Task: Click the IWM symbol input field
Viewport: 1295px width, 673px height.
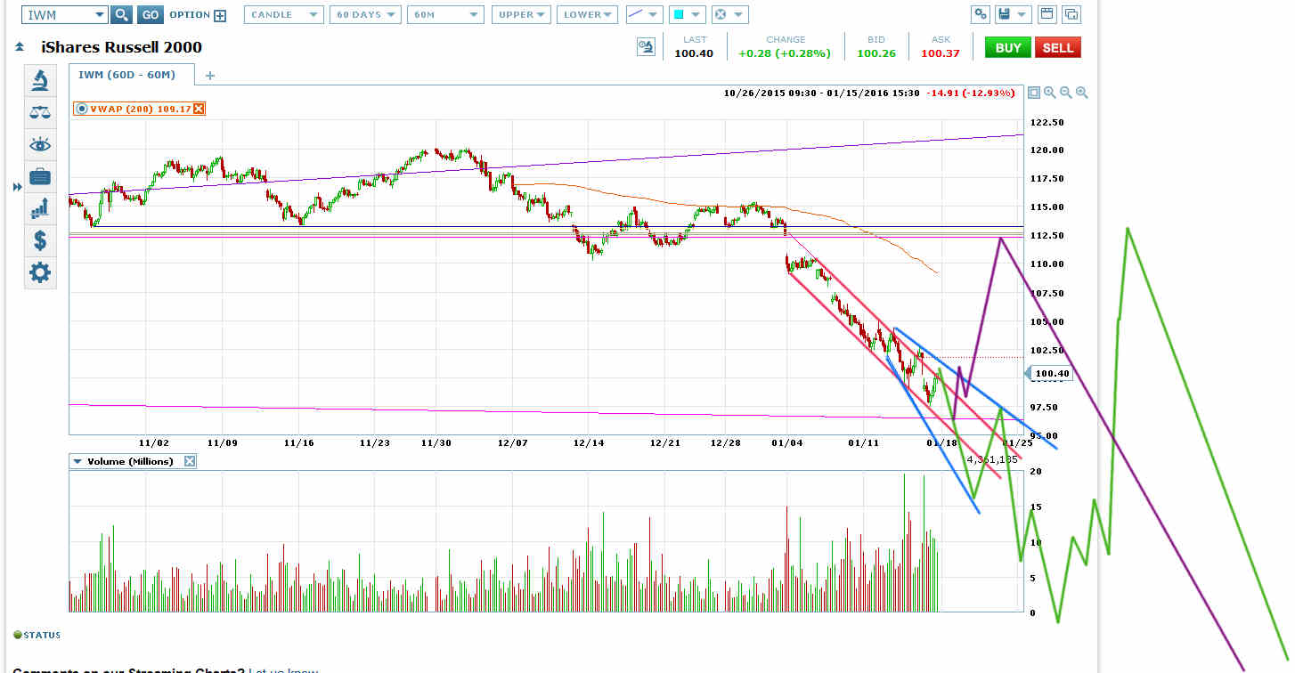Action: [55, 15]
